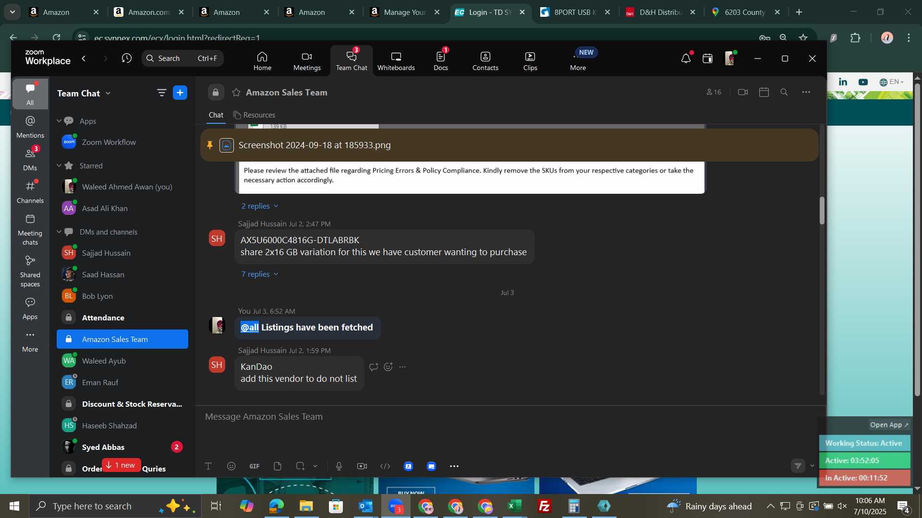Click the Zoom notifications bell icon
Image resolution: width=922 pixels, height=518 pixels.
686,59
